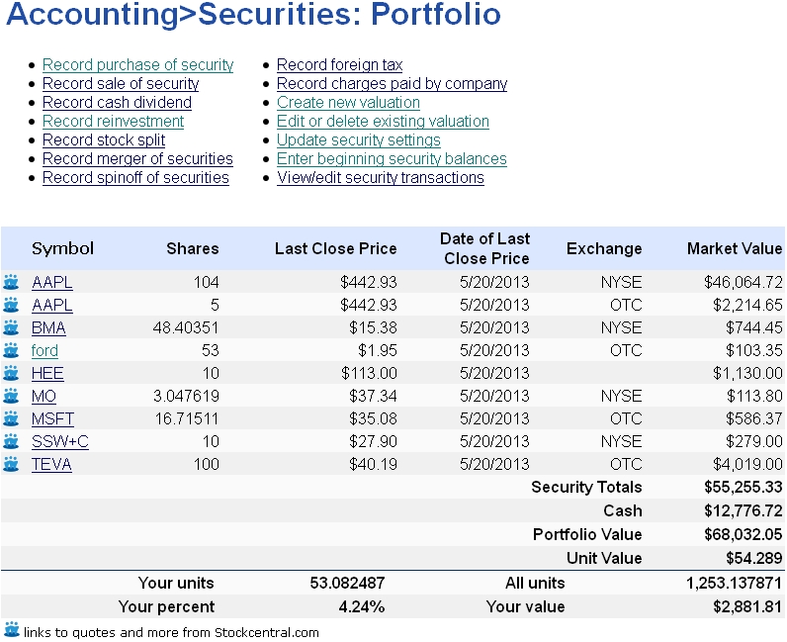787x642 pixels.
Task: Click the Stockcentral icon beside MSFT
Action: [11, 418]
